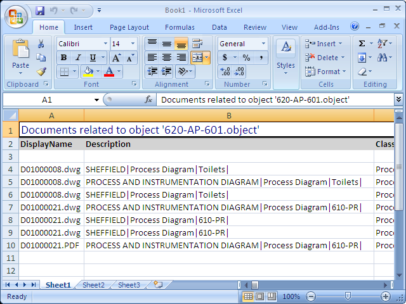Zoom in with the plus button
Screen dimensions: 406x304
(x=385, y=296)
